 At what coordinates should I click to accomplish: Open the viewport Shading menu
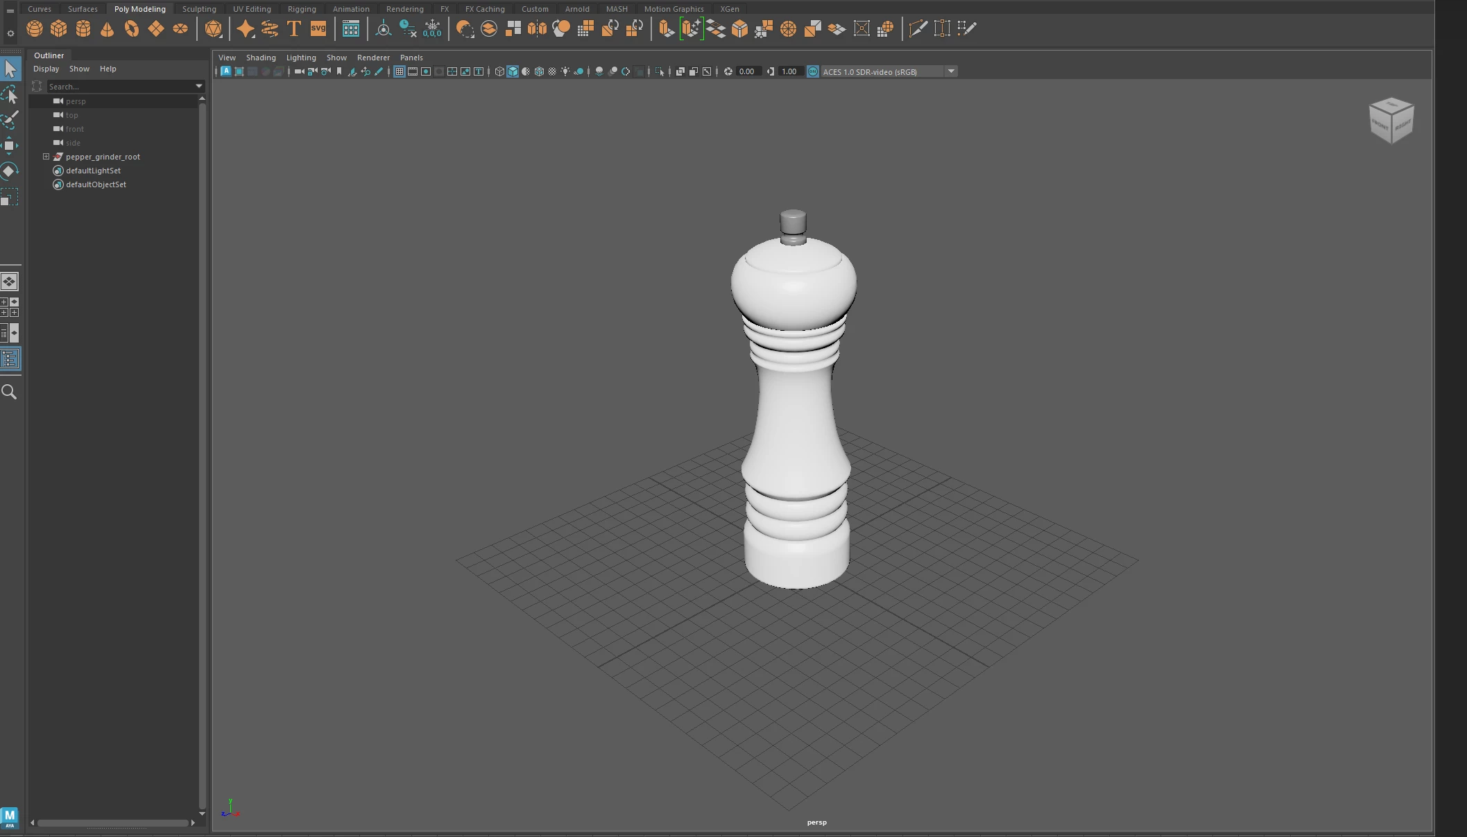(261, 58)
